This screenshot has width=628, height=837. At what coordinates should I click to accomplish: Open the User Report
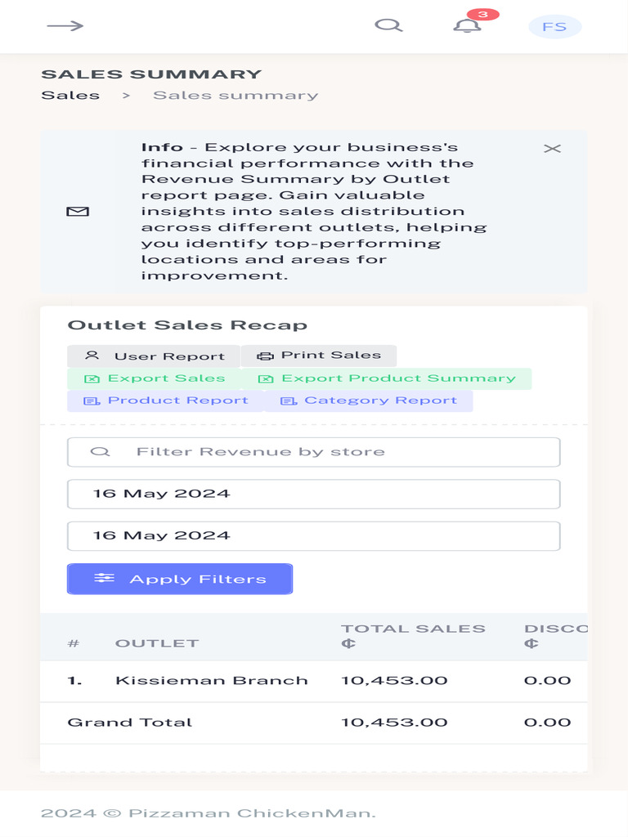pyautogui.click(x=154, y=356)
